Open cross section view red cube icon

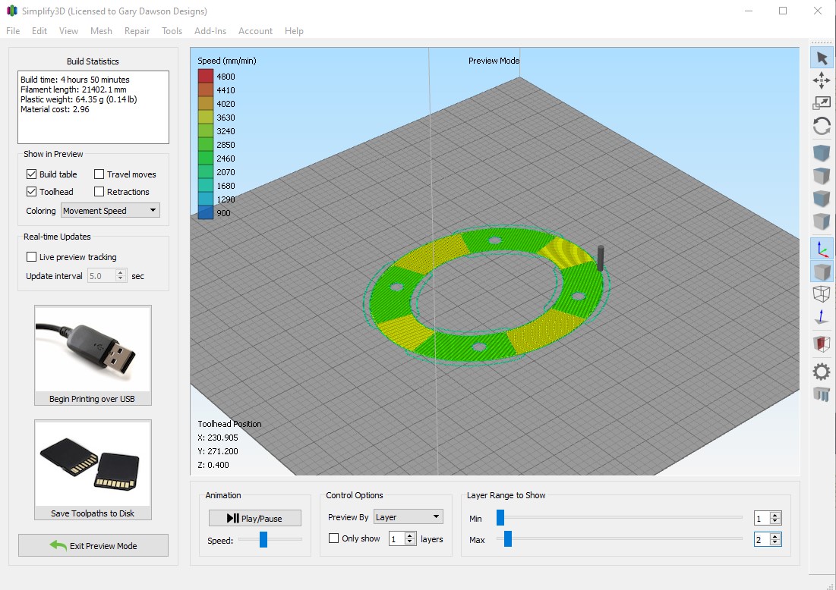tap(822, 344)
